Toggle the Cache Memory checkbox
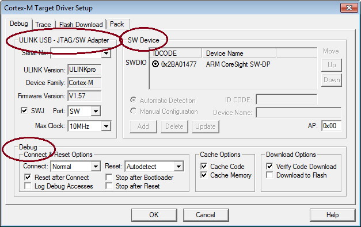Image resolution: width=361 pixels, height=227 pixels. coord(204,175)
